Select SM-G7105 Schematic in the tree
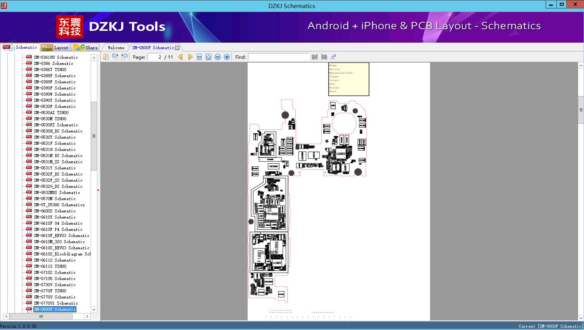 (55, 279)
